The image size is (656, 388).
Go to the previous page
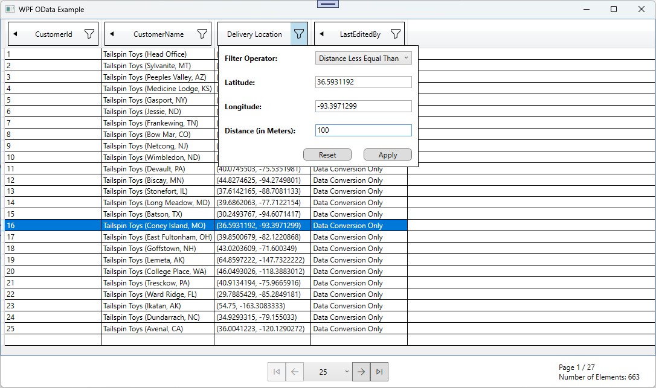(295, 372)
